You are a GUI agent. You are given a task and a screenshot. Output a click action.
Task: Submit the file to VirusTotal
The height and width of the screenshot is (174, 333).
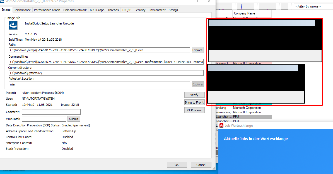click(x=74, y=119)
